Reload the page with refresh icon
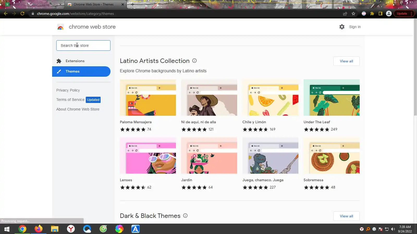Screen dimensions: 417x234 [x=22, y=14]
